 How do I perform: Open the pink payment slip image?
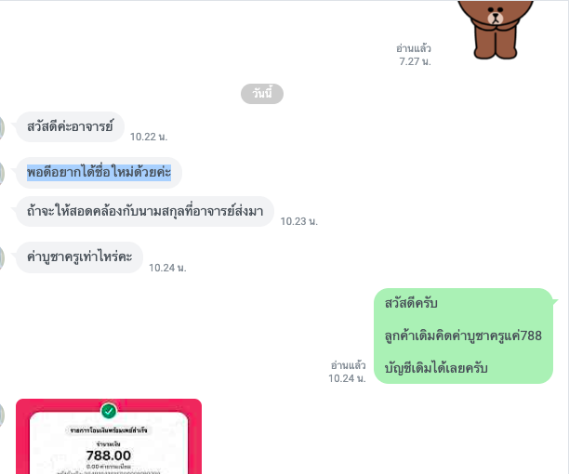(109, 436)
